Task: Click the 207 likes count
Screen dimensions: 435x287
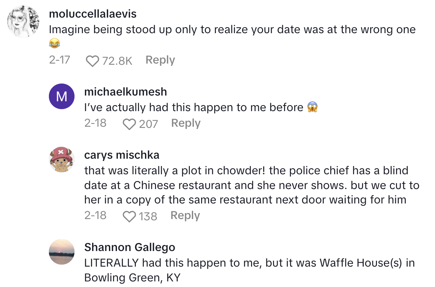Action: 149,124
